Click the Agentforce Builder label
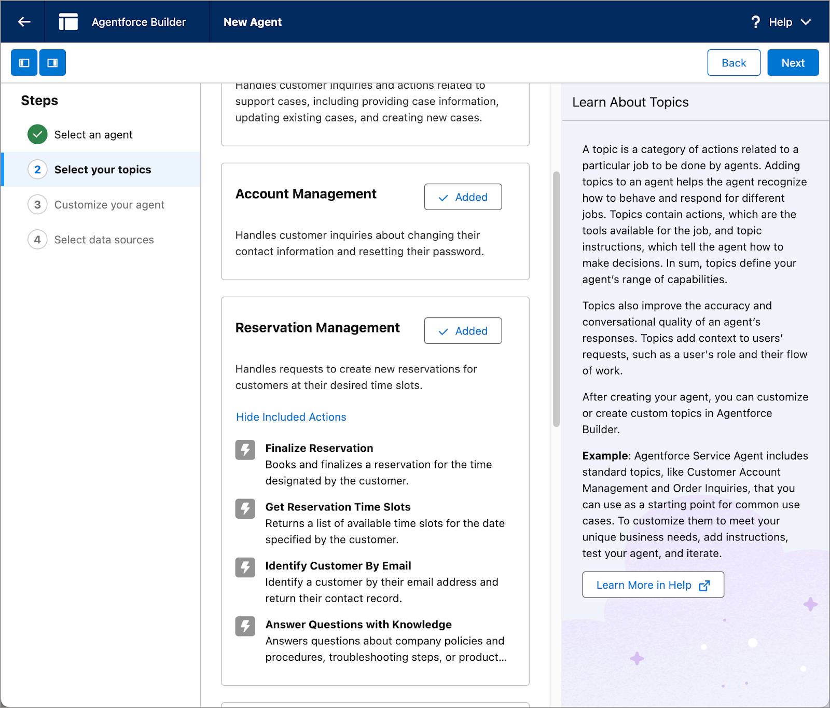This screenshot has height=708, width=830. (x=139, y=22)
